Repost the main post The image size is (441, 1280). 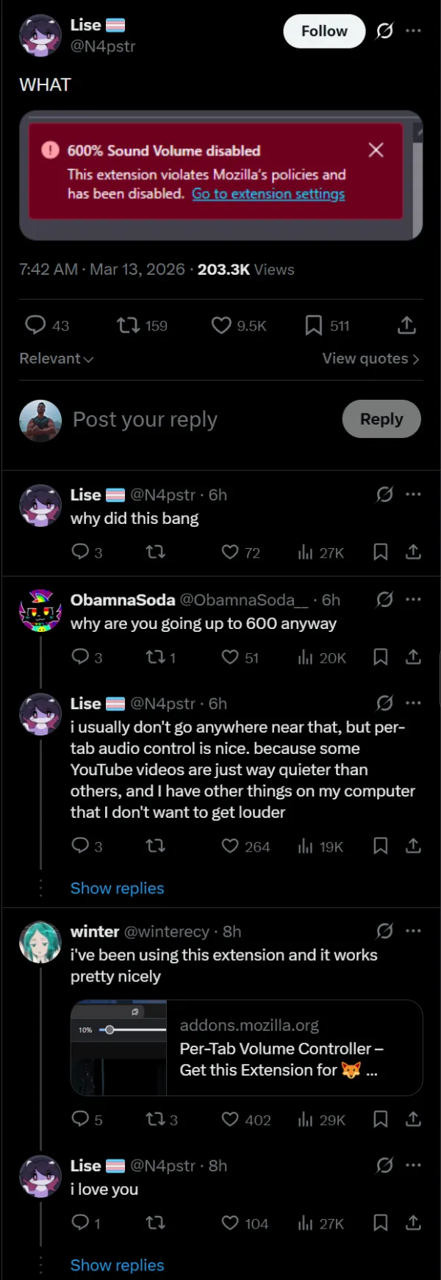(126, 325)
